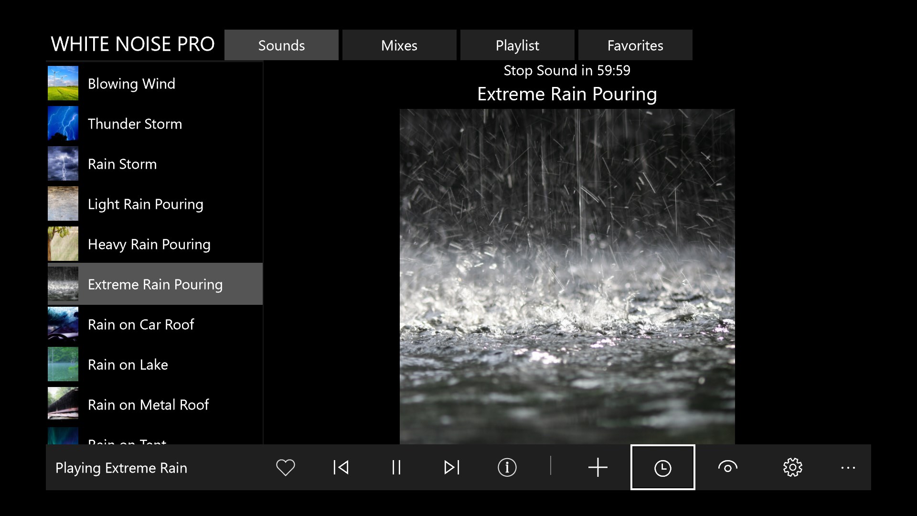This screenshot has width=917, height=516.
Task: Select the Sounds tab
Action: tap(281, 45)
